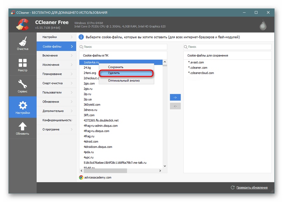Click the Обновить upgrade arrow icon
The image size is (283, 202).
(x=22, y=126)
